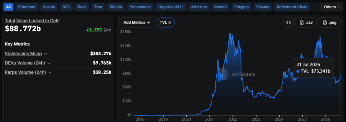Click the 2022 x-axis label
Image resolution: width=346 pixels, height=122 pixels.
[x=233, y=120]
